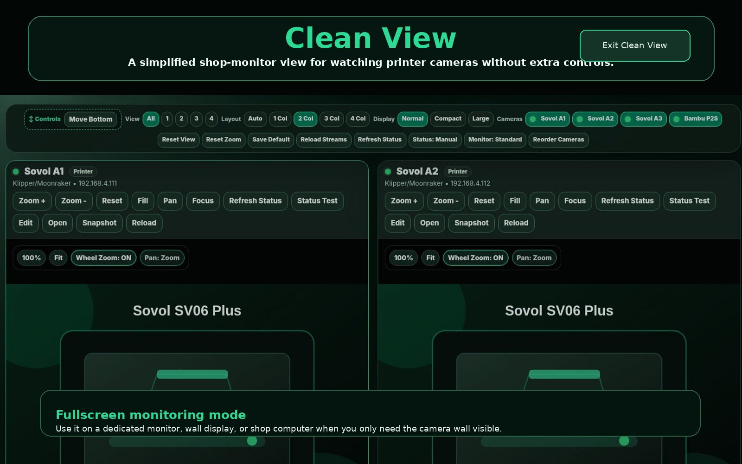
Task: Click Open on Sovol A2 card
Action: [x=429, y=223]
